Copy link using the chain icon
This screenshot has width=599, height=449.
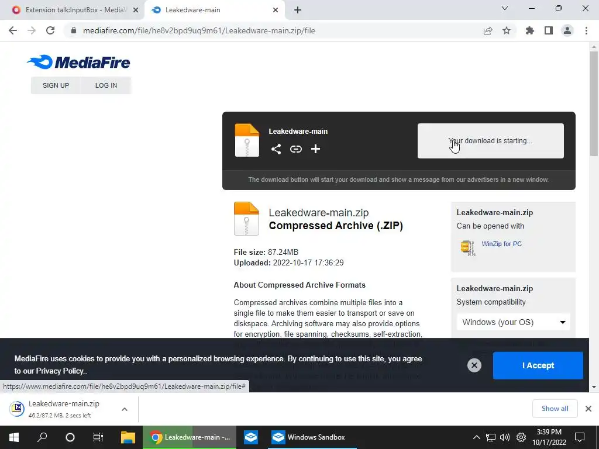point(295,149)
